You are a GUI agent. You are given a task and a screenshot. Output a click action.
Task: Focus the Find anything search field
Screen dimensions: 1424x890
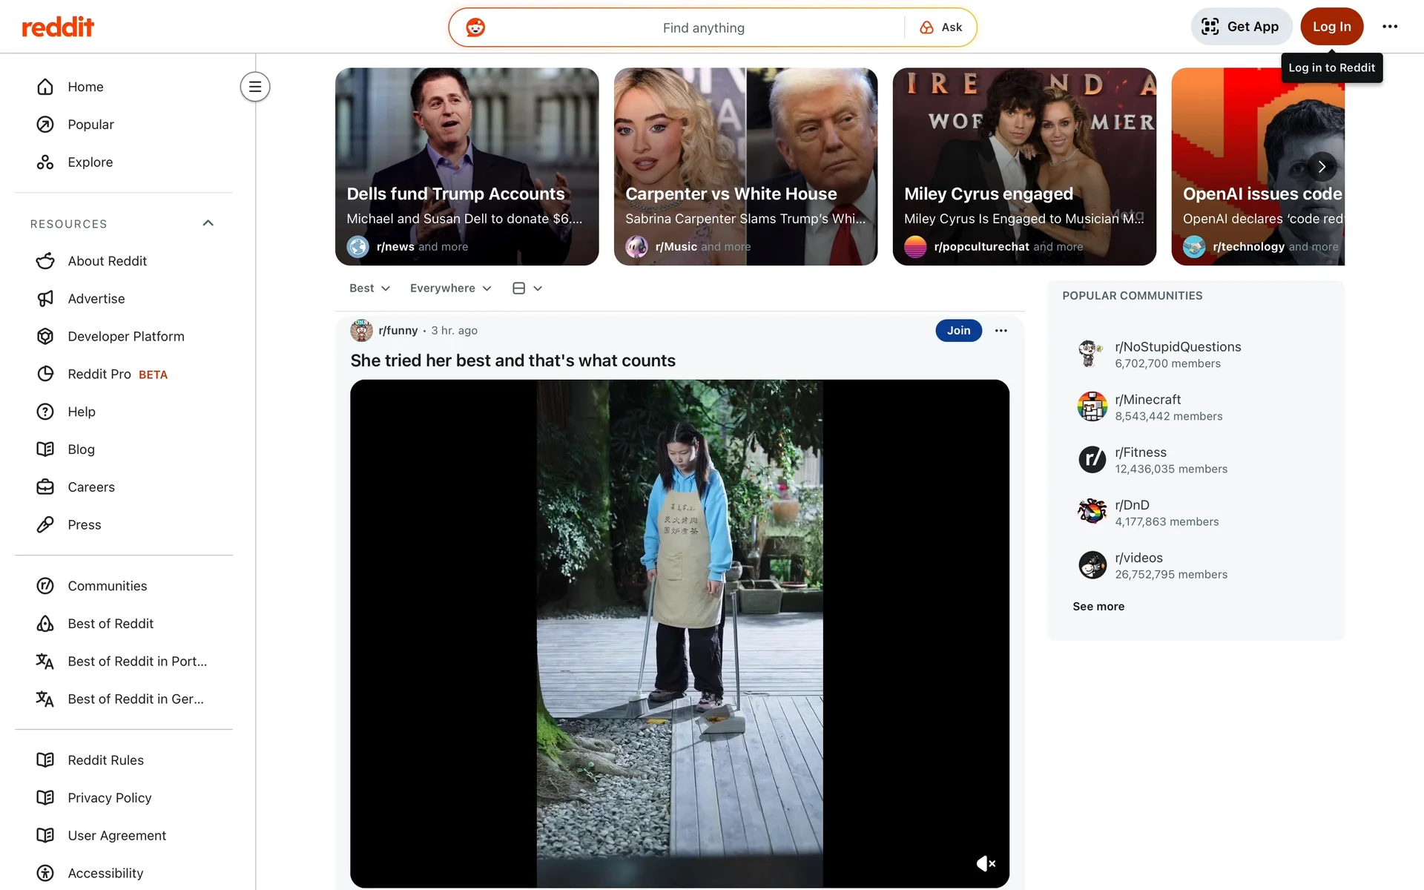[x=702, y=28]
